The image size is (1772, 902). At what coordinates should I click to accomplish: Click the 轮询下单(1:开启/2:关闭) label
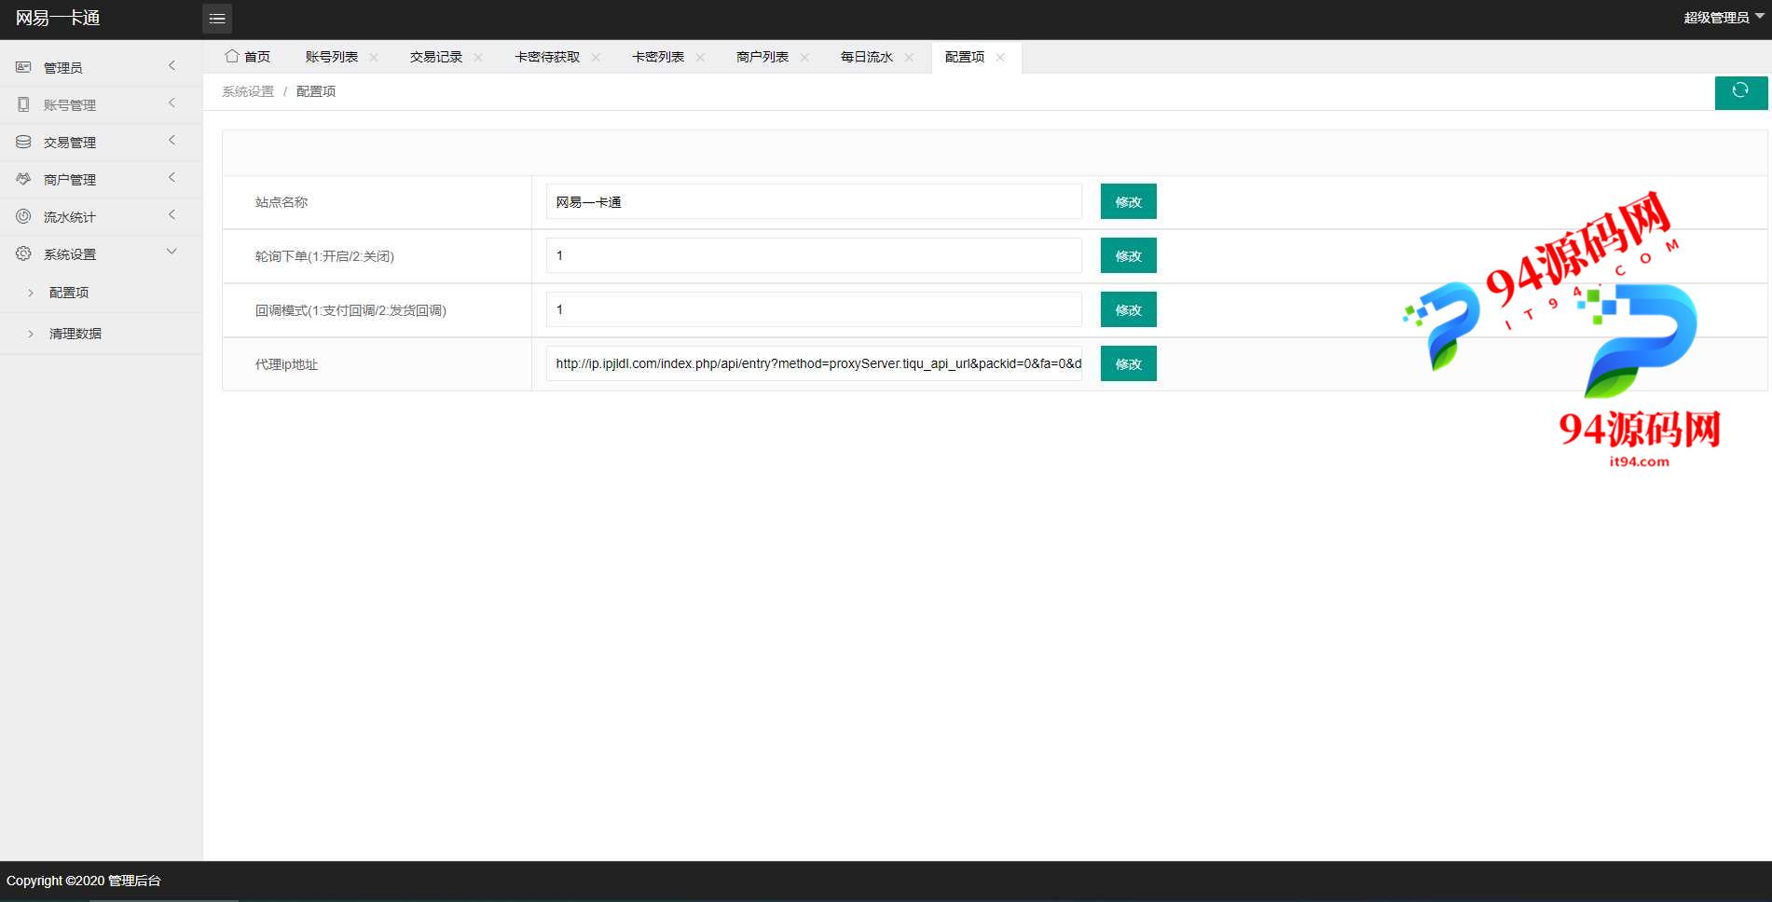coord(324,256)
